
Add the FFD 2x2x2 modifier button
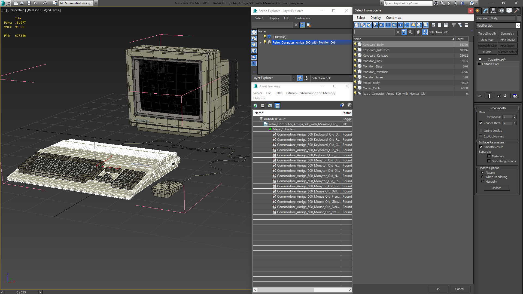pyautogui.click(x=507, y=40)
